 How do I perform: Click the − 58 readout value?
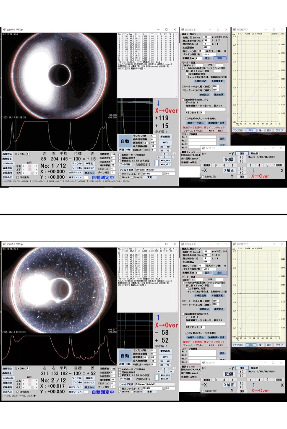162,332
